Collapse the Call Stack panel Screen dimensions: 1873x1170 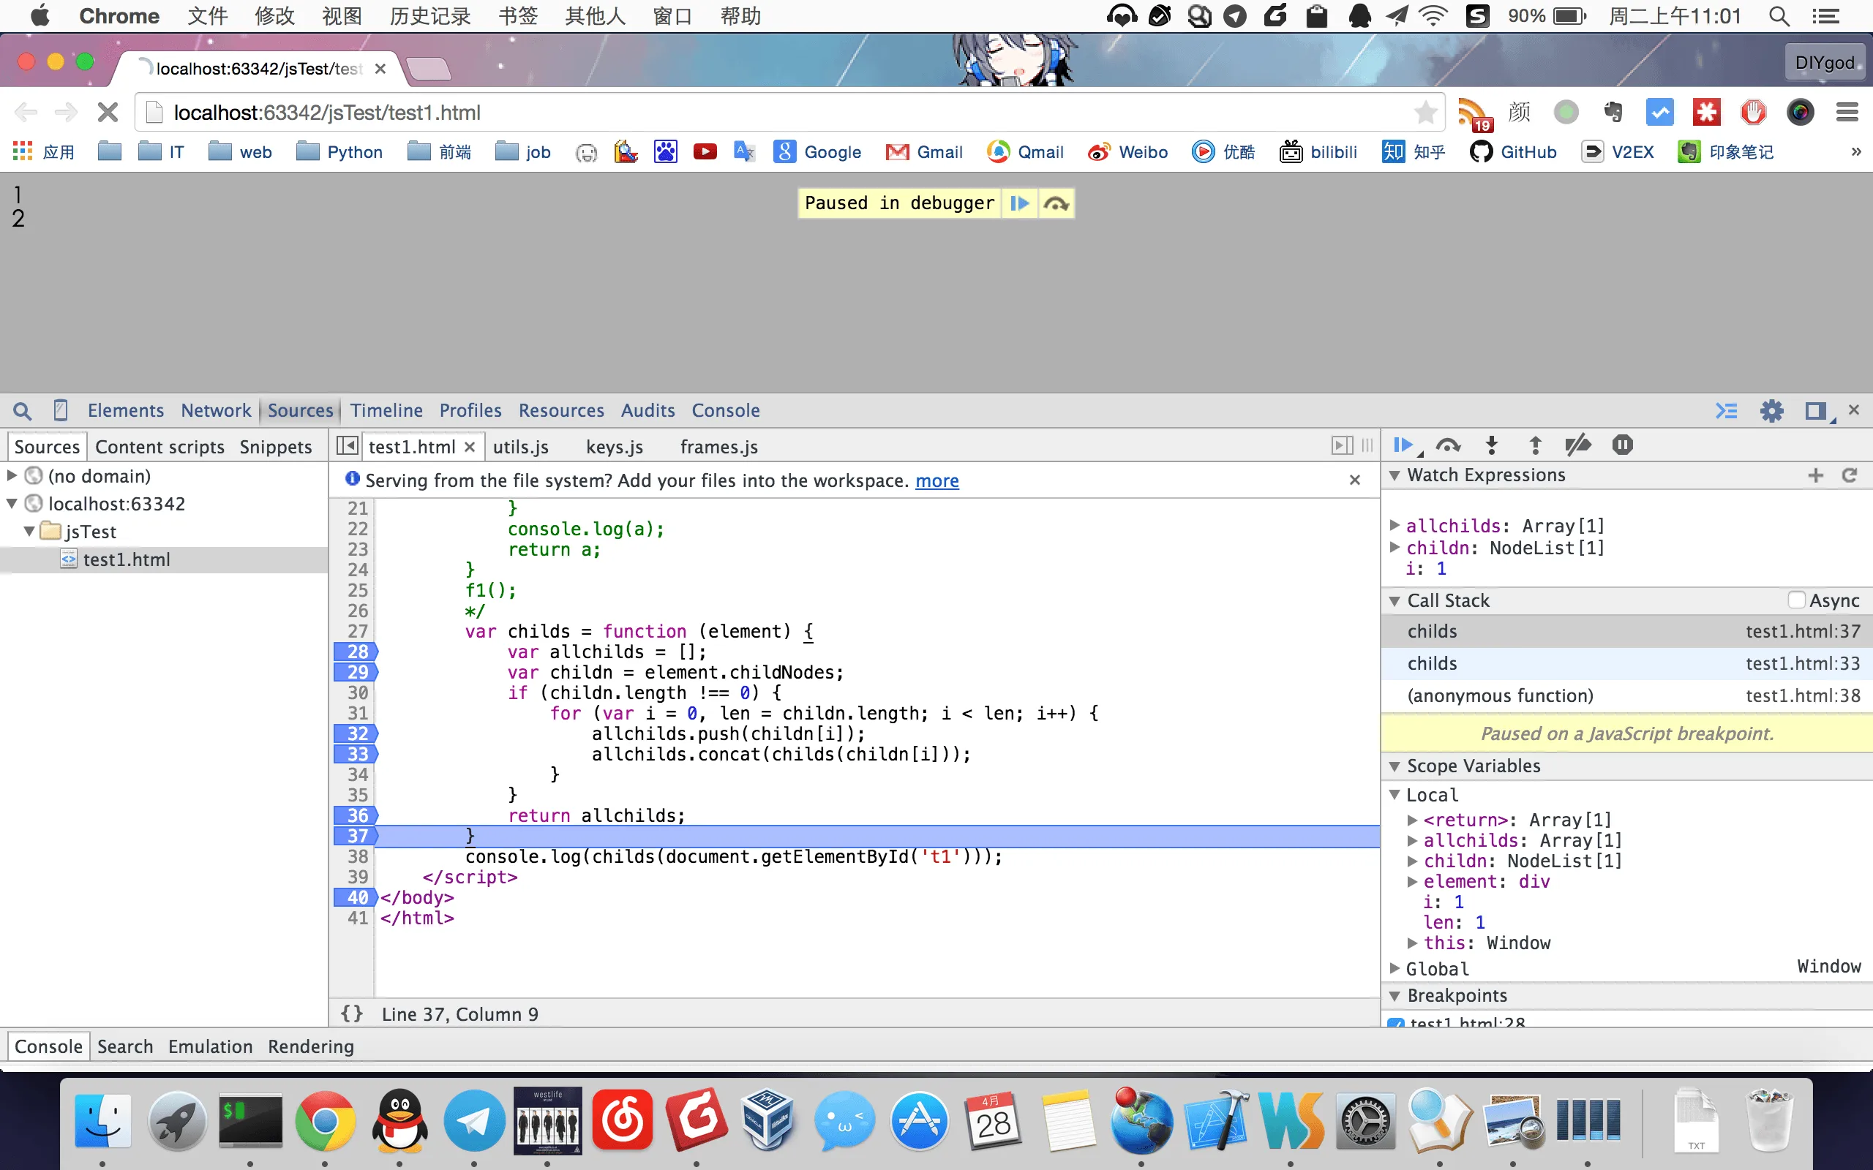1394,601
